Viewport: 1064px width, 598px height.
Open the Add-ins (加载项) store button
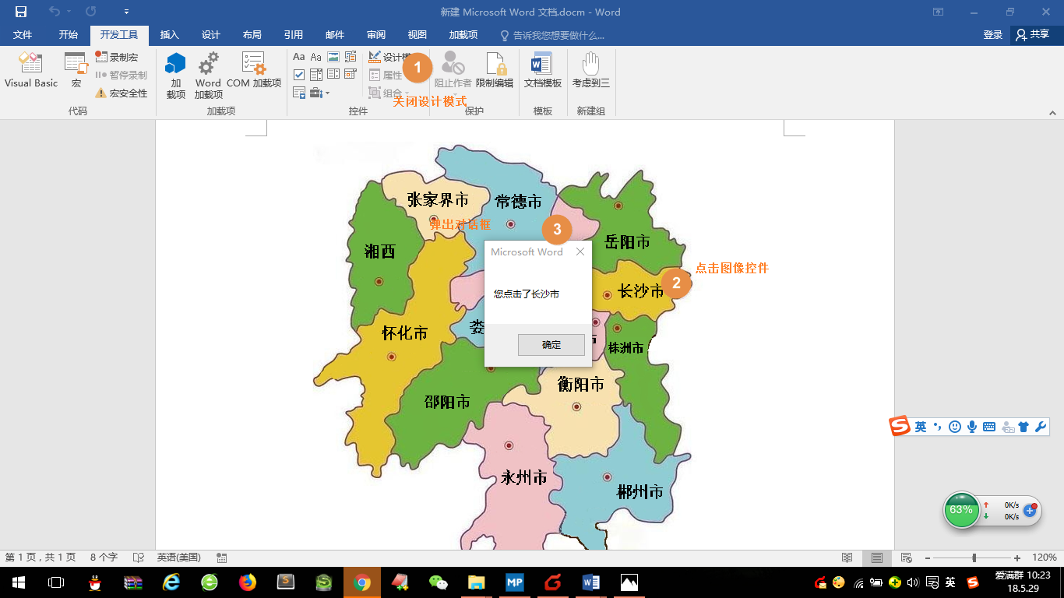(176, 76)
